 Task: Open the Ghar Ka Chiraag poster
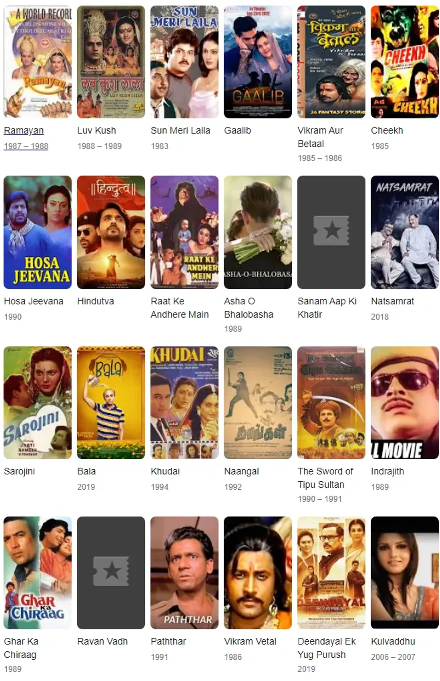(x=38, y=573)
